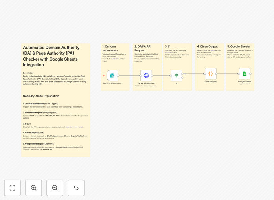The image size is (274, 200).
Task: Click the reset zoom arrow button
Action: point(76,188)
